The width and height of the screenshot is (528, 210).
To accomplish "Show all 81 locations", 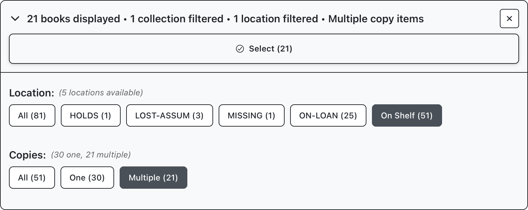I will tap(32, 116).
